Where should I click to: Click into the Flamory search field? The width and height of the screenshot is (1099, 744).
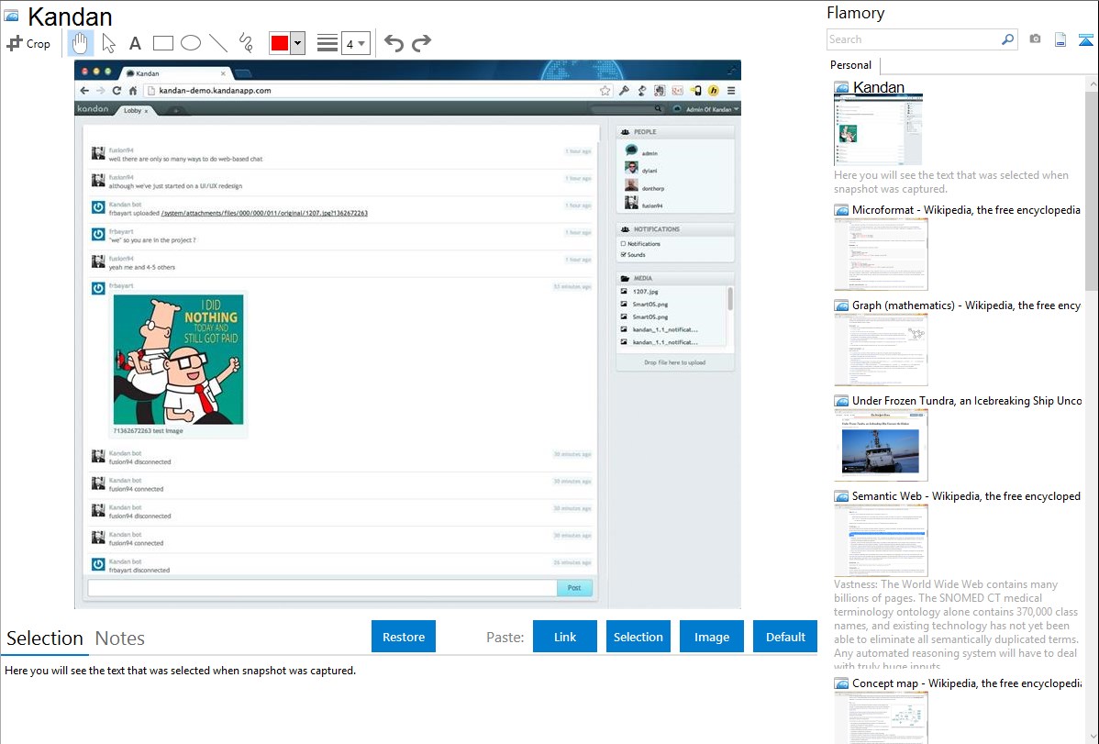click(x=914, y=39)
